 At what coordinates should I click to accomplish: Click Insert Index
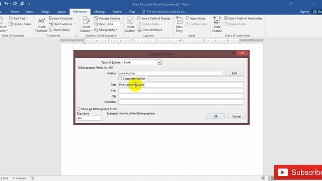[x=196, y=18]
